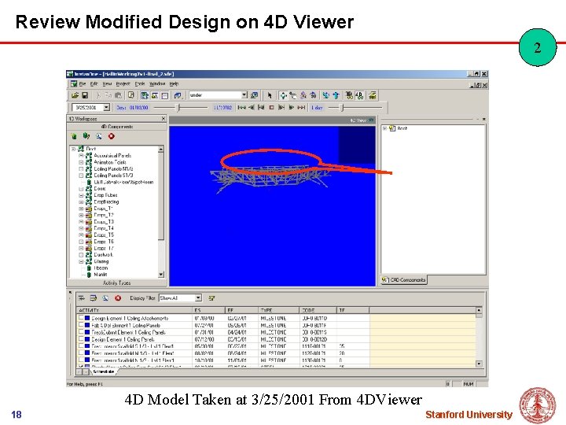Click the TYPE column header
Viewport: 566px width, 425px height.
click(x=279, y=310)
